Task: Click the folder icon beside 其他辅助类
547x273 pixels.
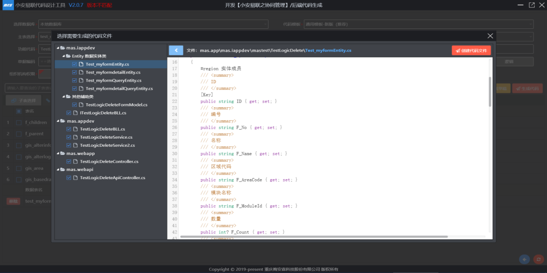Action: 68,97
